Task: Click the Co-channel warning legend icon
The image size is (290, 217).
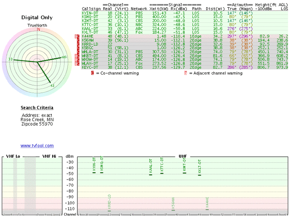Action: [92, 73]
